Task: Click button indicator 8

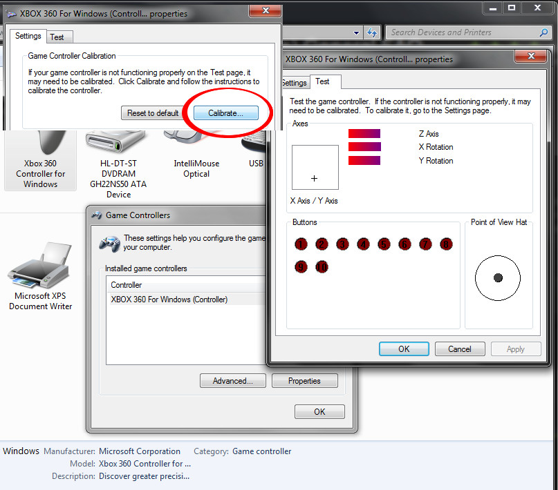Action: (446, 244)
